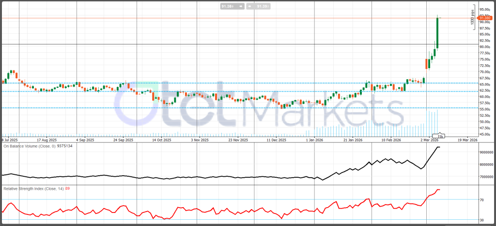Click the large green candle at the latest bar

pos(437,33)
